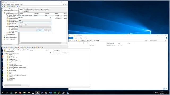
Task: Collapse the Group Policy Objects tree node
Action: coord(6,26)
